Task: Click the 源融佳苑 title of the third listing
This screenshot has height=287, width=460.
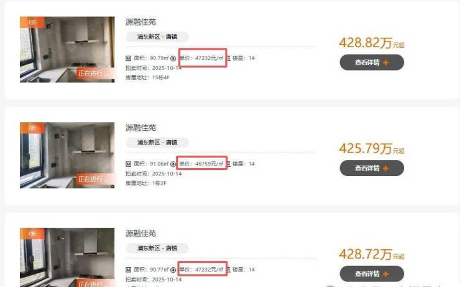Action: (141, 234)
